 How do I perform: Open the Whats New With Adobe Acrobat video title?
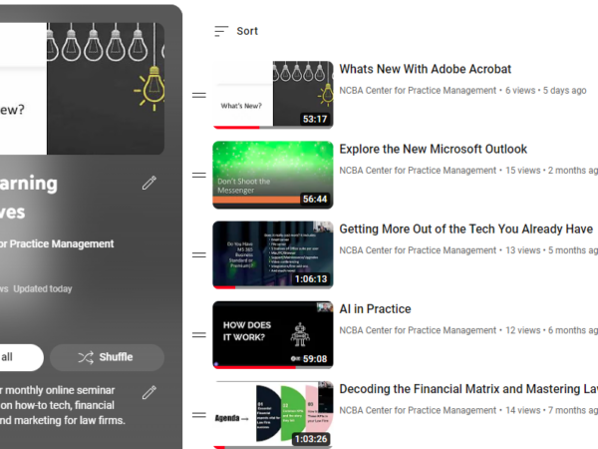425,70
